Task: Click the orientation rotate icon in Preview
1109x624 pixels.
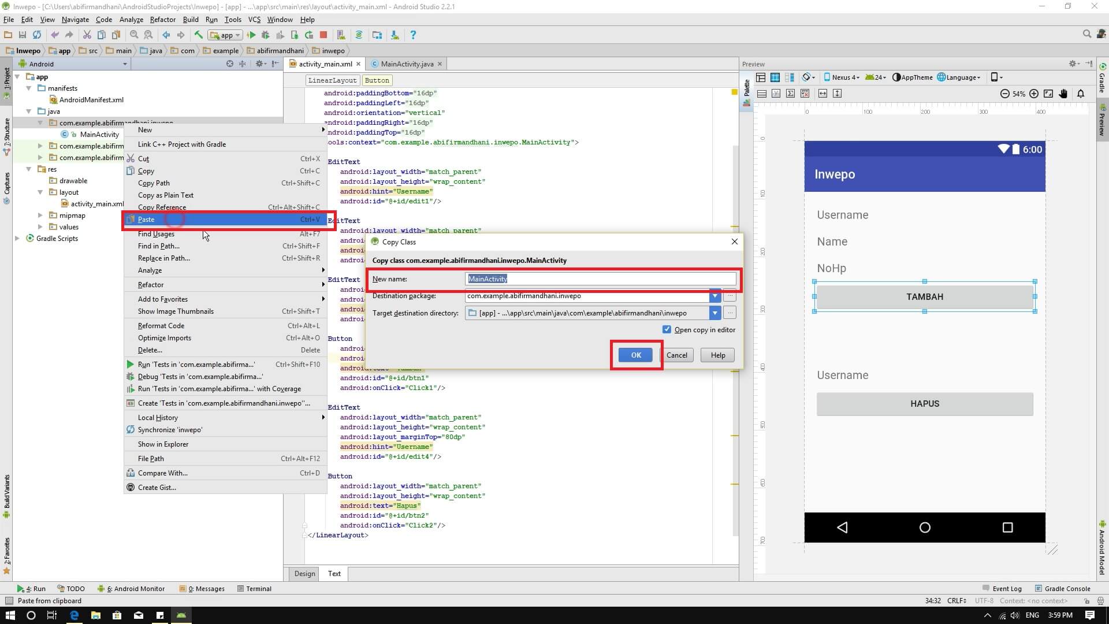Action: [x=807, y=77]
